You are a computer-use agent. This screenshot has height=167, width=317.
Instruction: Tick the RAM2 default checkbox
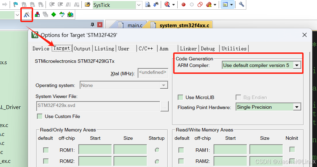point(181,161)
